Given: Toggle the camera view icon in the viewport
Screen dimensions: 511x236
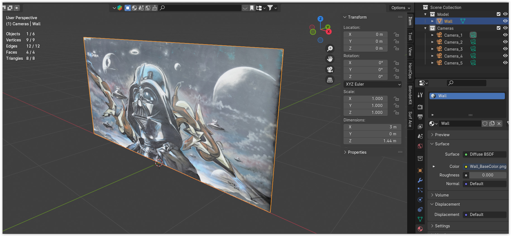Looking at the screenshot, I should [330, 69].
